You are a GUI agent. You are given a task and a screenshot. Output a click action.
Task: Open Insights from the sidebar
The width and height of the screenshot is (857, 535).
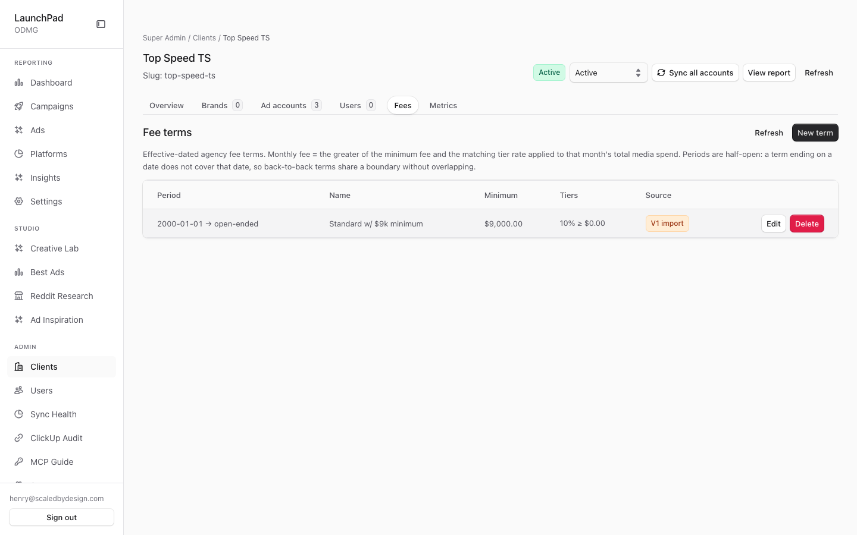click(x=62, y=178)
